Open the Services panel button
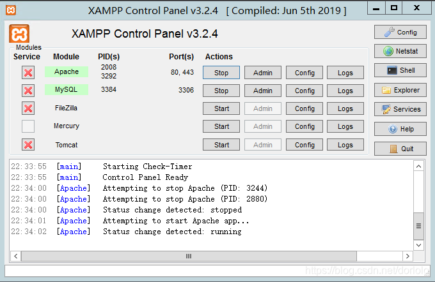 400,109
